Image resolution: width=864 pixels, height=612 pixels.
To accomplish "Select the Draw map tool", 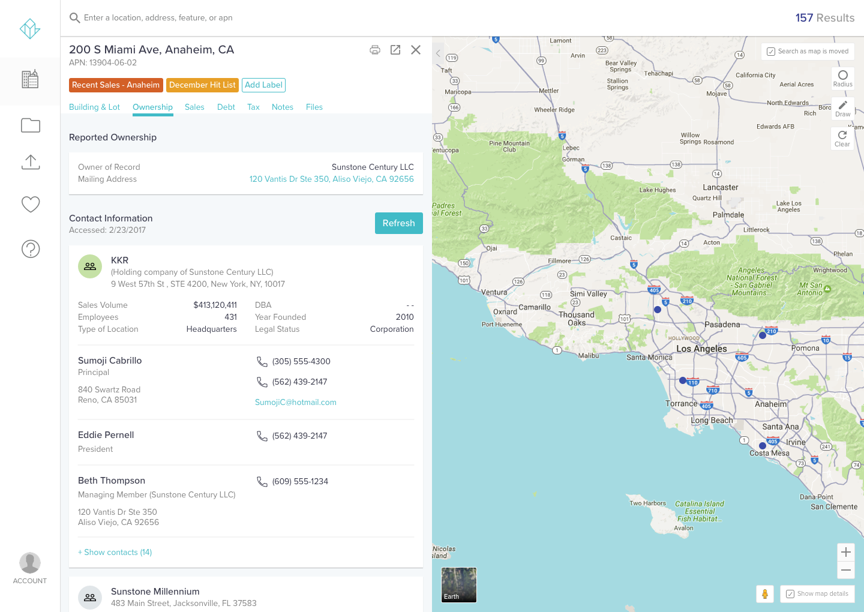I will point(843,109).
